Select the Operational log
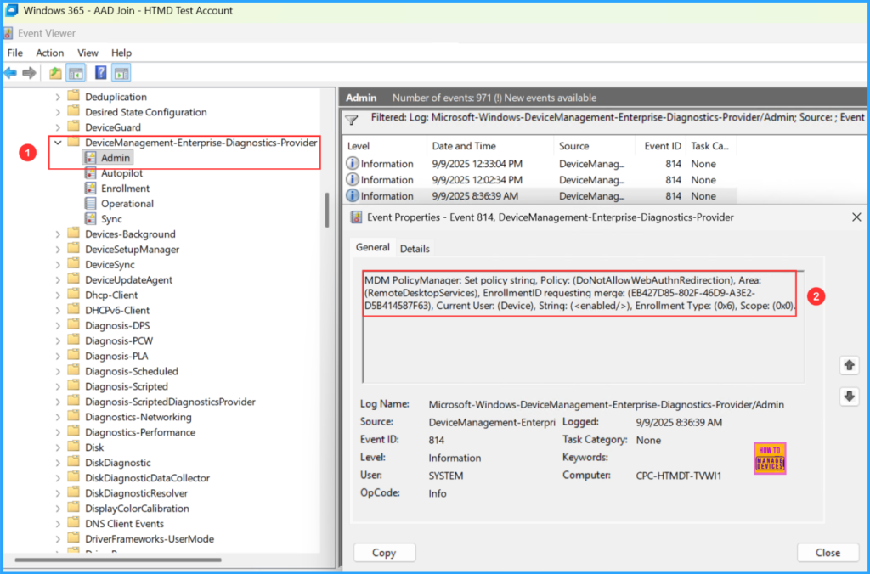 (x=127, y=204)
